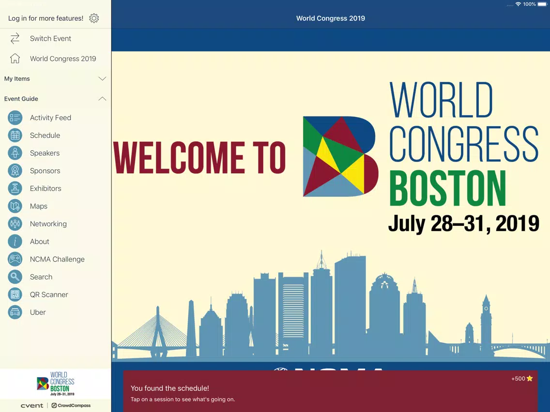Select Uber from Event Guide
Screen dimensions: 550x412
pos(38,312)
